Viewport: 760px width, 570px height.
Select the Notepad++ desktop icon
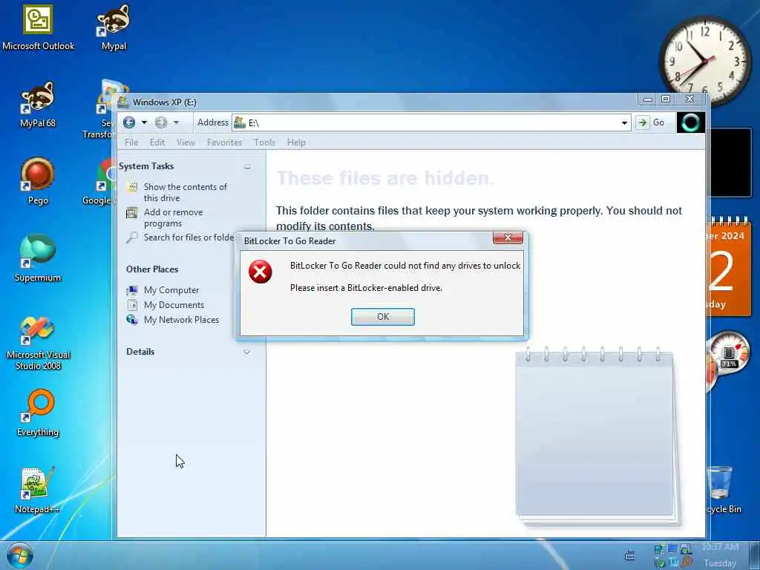click(38, 490)
